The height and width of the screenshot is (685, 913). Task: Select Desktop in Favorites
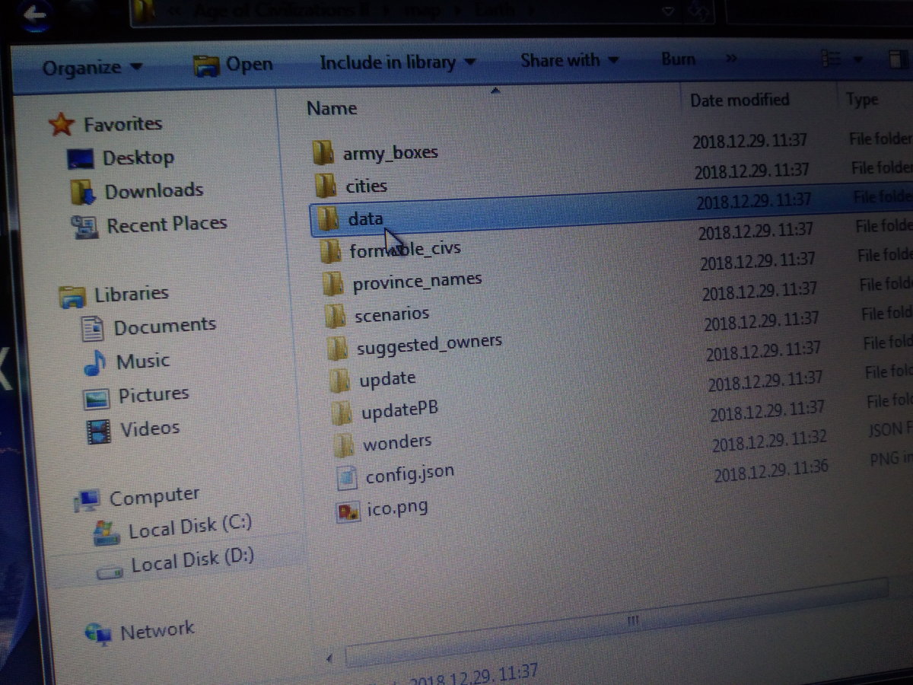click(138, 158)
